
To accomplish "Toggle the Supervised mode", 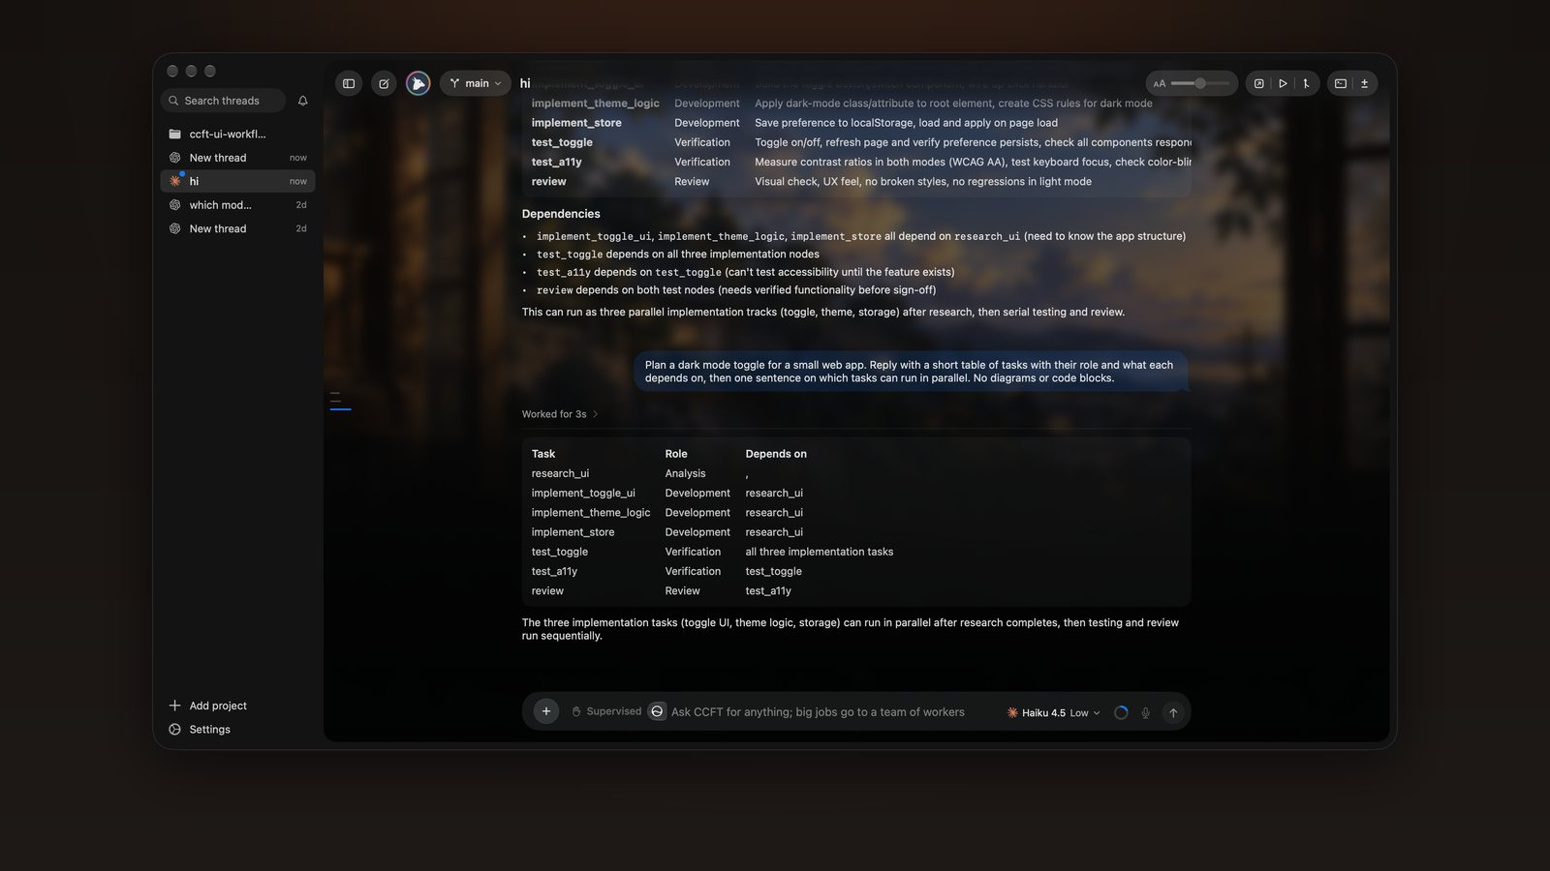I will tap(606, 711).
